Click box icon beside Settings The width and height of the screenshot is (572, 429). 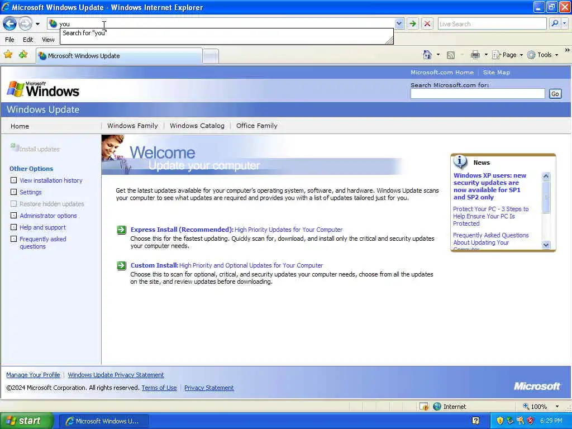tap(13, 192)
